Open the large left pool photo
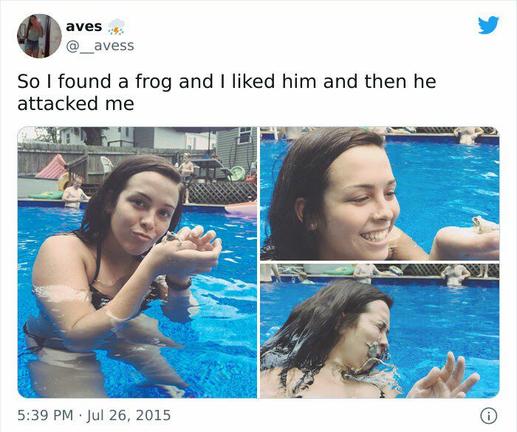The height and width of the screenshot is (432, 517). [137, 262]
